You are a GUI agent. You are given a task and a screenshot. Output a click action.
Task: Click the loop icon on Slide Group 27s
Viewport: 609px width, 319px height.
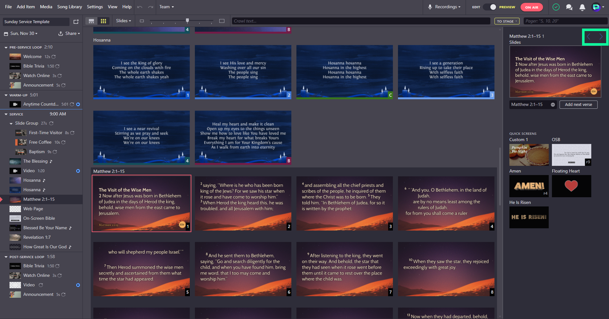click(51, 123)
